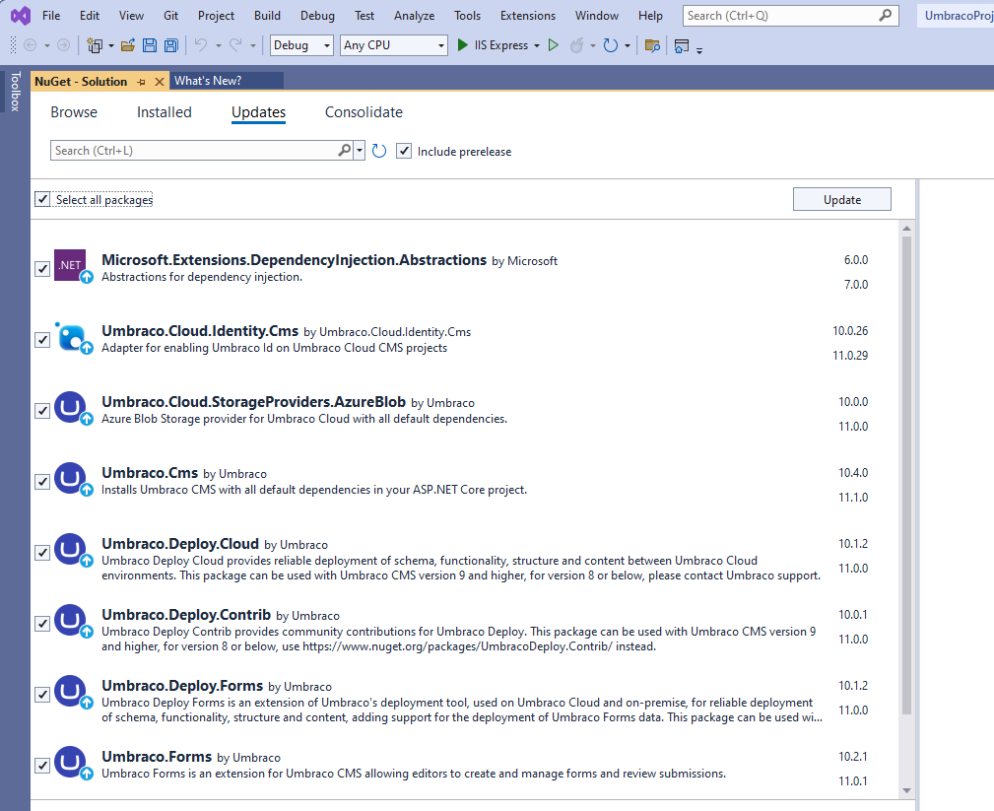Viewport: 994px width, 811px height.
Task: Open the Tools menu
Action: [x=467, y=15]
